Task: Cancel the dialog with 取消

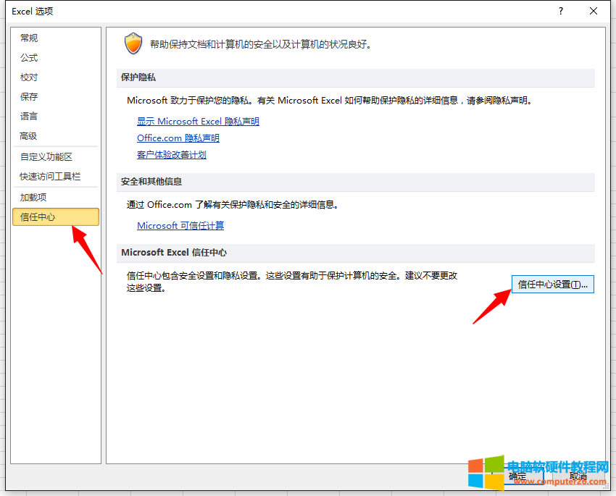Action: [578, 476]
